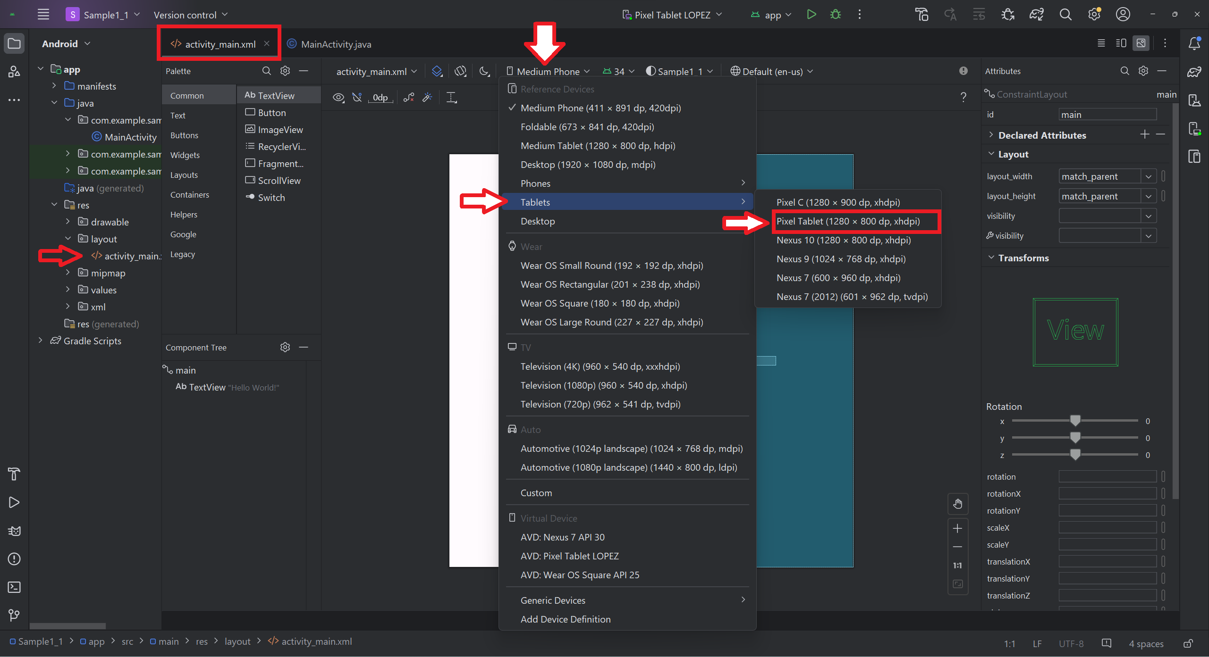Open API 34 version dropdown
The width and height of the screenshot is (1209, 657).
tap(619, 71)
